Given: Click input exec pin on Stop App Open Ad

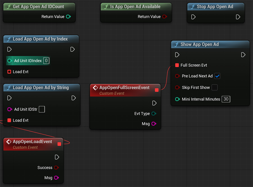Looking at the screenshot, I should coord(193,17).
